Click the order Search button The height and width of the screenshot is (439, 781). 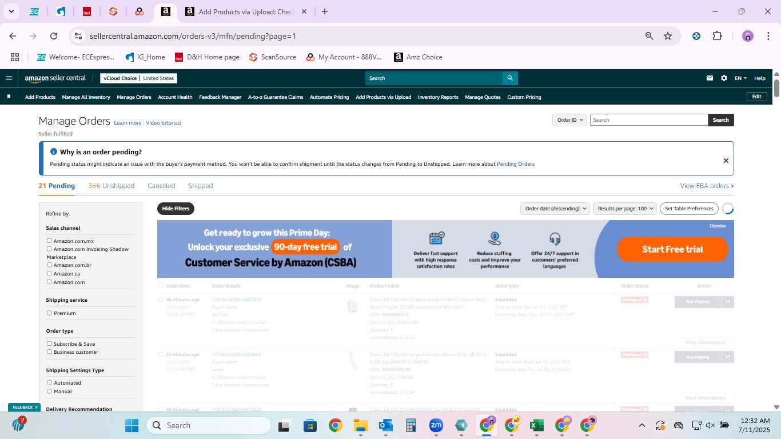720,120
